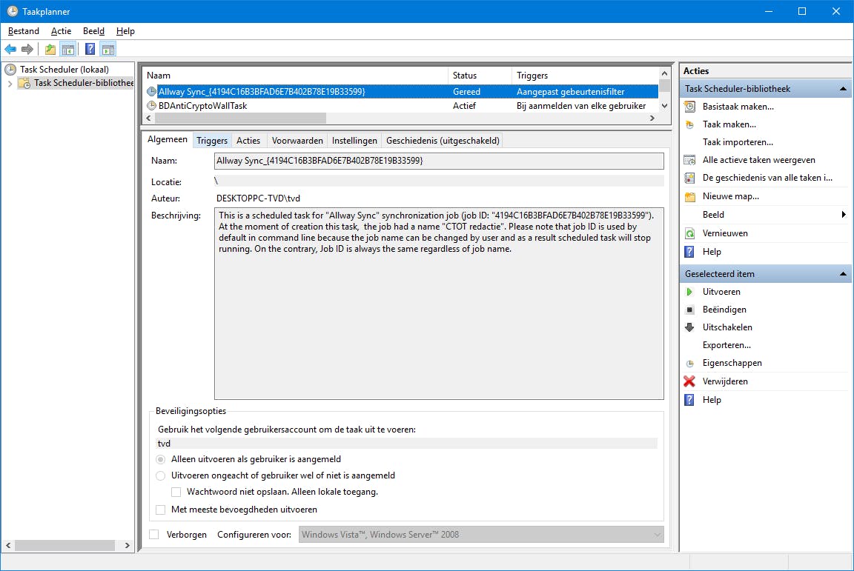
Task: Switch to the Voorwaarden tab
Action: [x=297, y=141]
